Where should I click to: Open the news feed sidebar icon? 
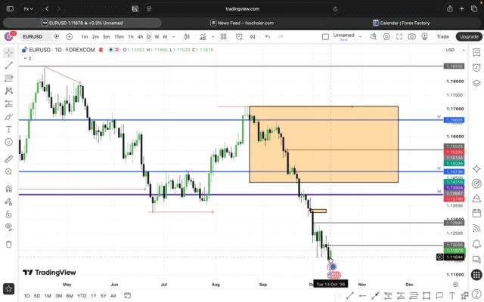(x=476, y=228)
